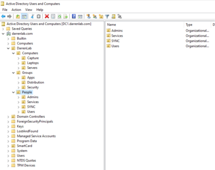
Task: Select Program Data in tree
Action: click(x=27, y=141)
